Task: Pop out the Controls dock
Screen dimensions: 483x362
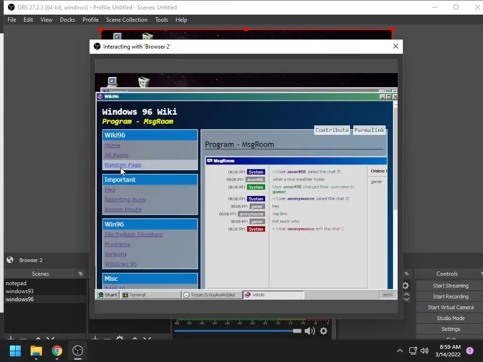Action: pyautogui.click(x=482, y=274)
